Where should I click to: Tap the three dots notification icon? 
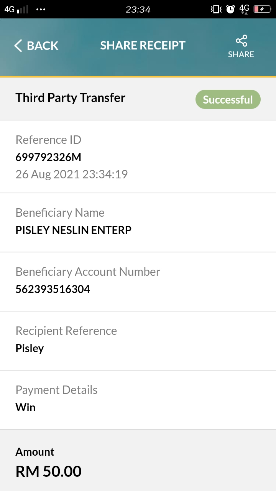tap(41, 9)
